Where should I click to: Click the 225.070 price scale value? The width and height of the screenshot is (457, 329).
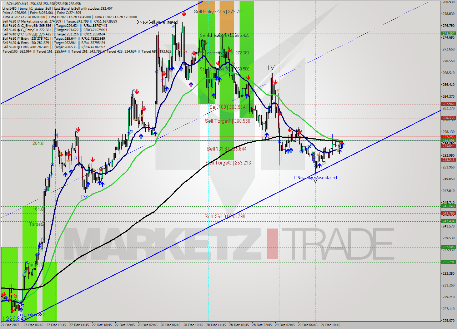pyautogui.click(x=448, y=320)
